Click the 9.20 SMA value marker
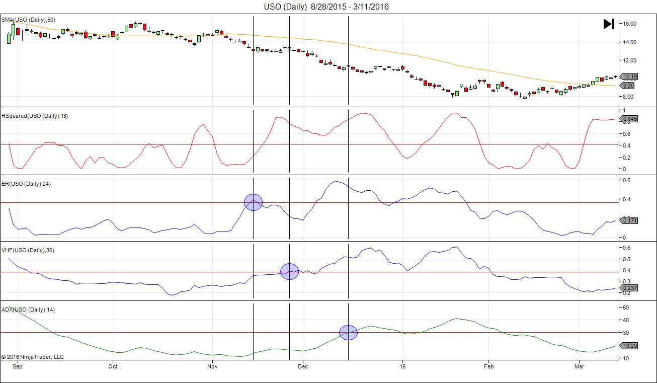Screen dimensions: 657x383 (628, 86)
